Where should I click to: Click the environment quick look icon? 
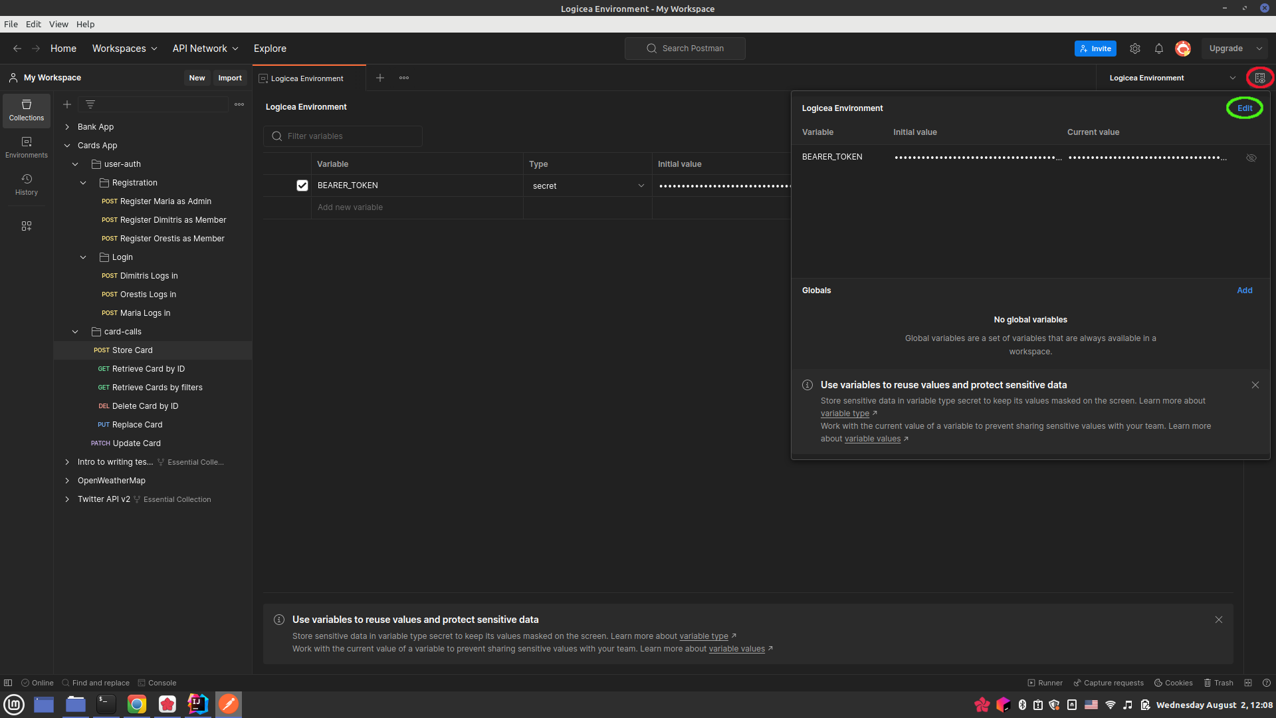(1259, 78)
